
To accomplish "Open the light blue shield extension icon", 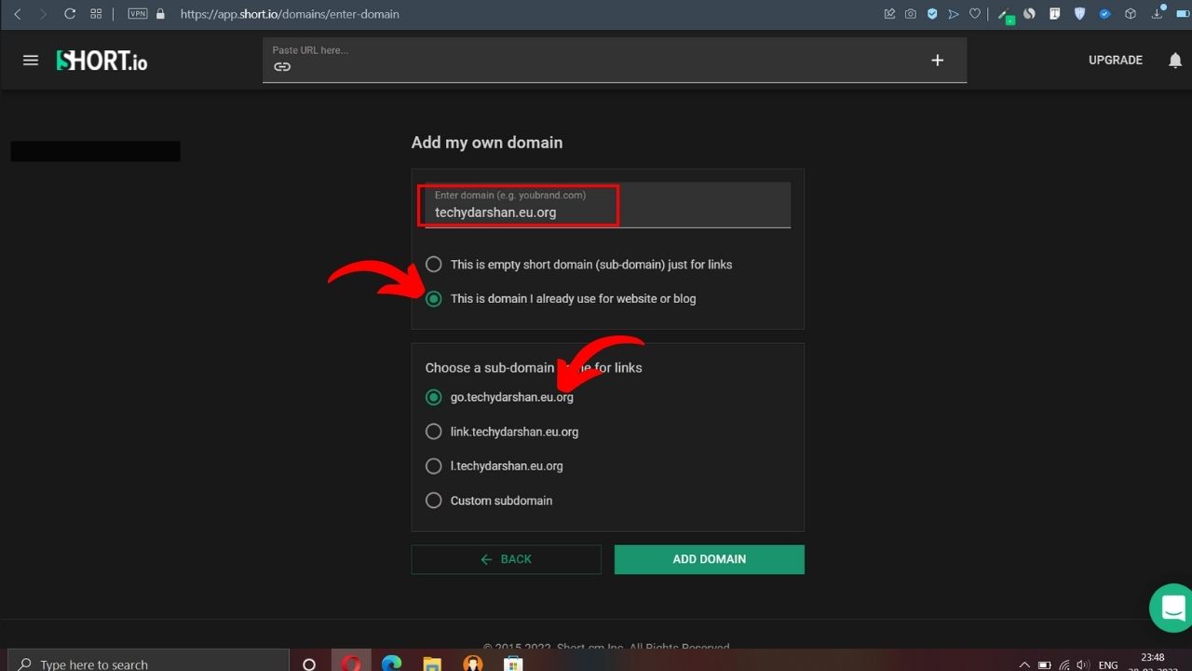I will (x=1080, y=14).
